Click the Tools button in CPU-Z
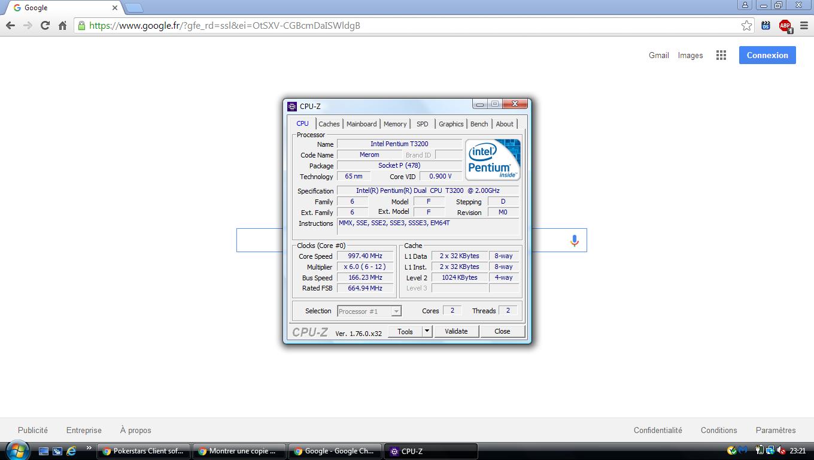This screenshot has width=814, height=460. point(405,331)
